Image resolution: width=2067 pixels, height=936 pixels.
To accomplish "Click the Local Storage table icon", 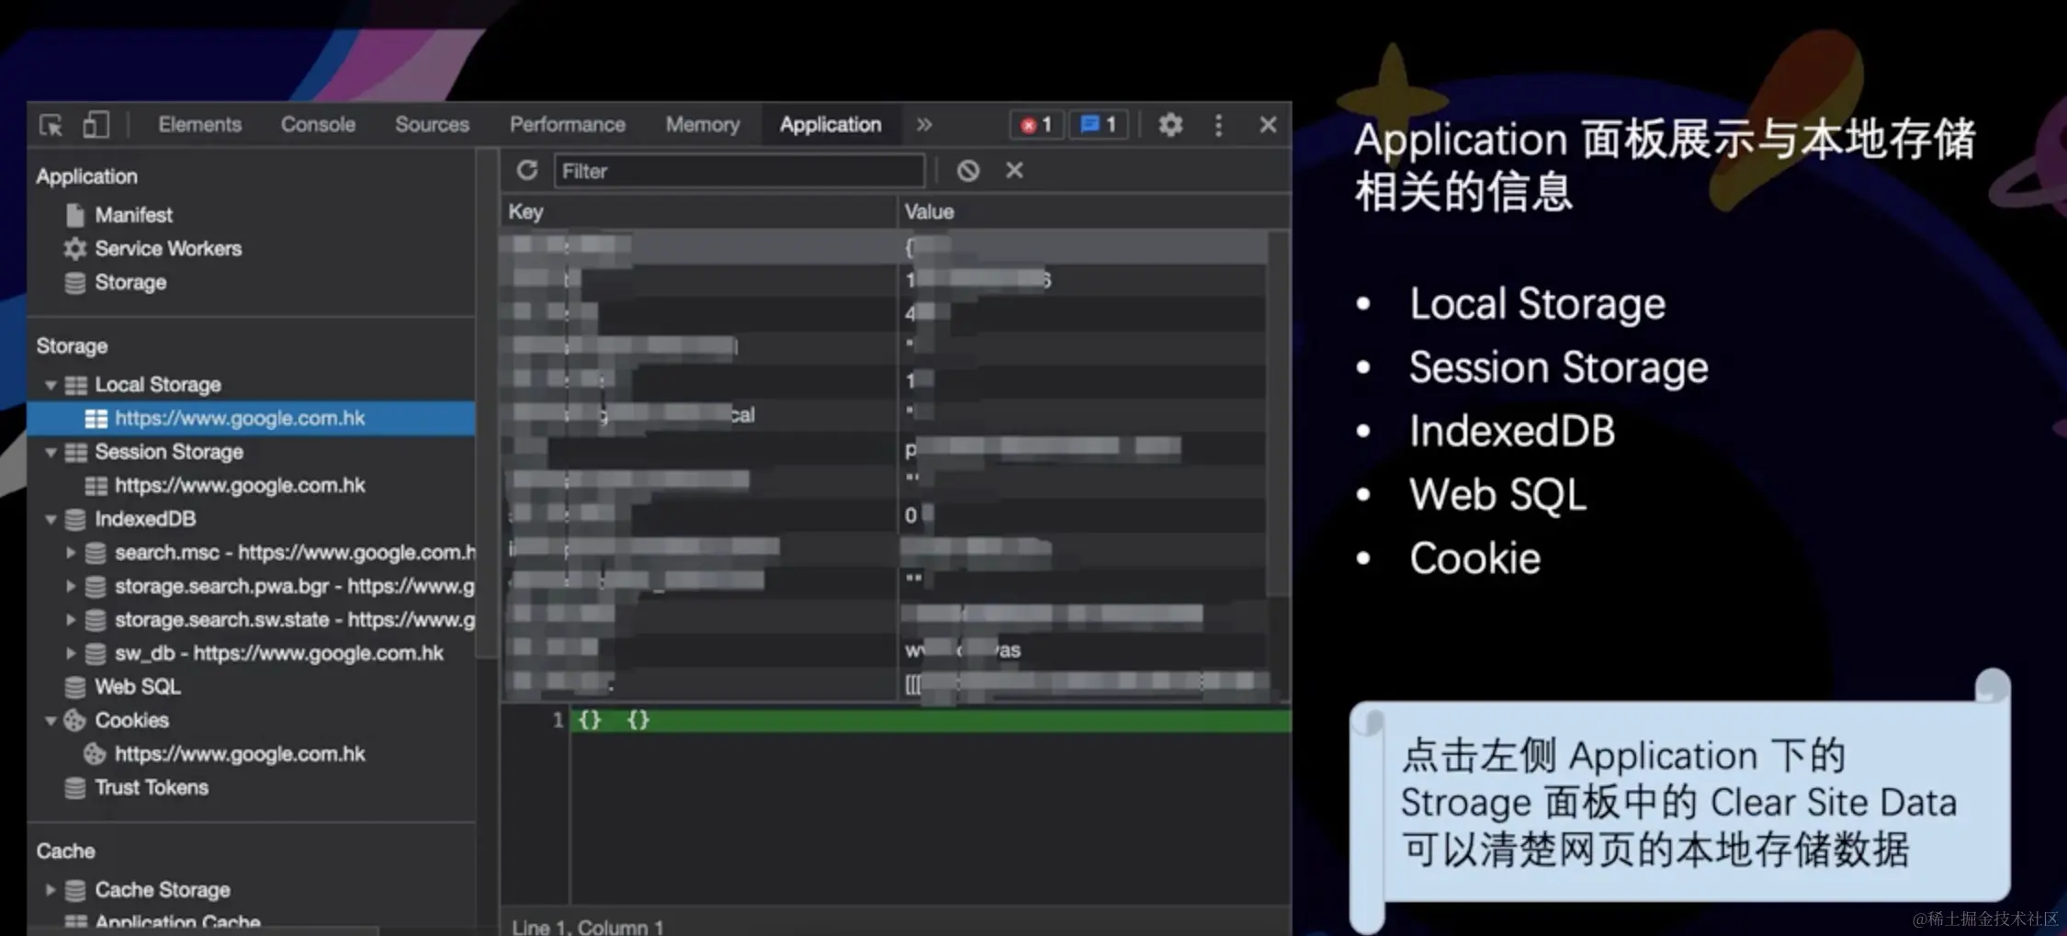I will tap(75, 385).
